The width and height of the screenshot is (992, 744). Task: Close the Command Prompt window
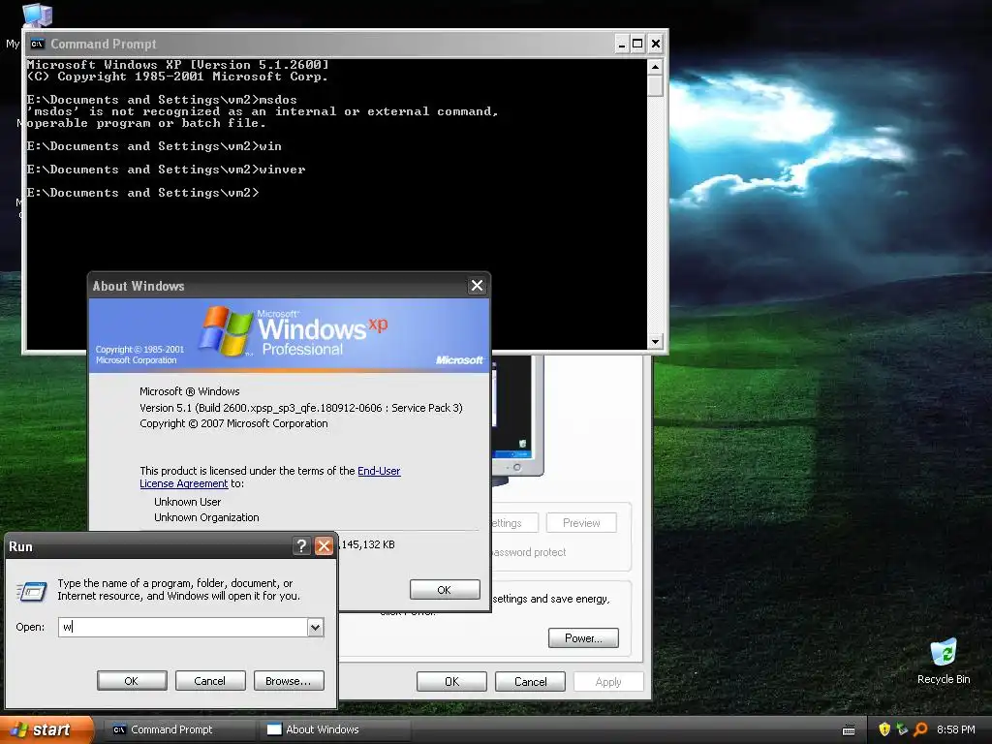[656, 44]
